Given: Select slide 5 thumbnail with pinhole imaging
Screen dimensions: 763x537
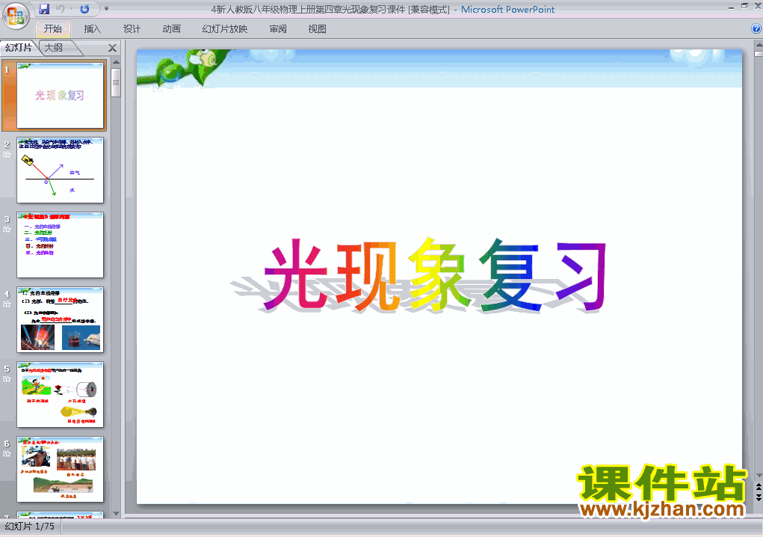Looking at the screenshot, I should pyautogui.click(x=61, y=395).
